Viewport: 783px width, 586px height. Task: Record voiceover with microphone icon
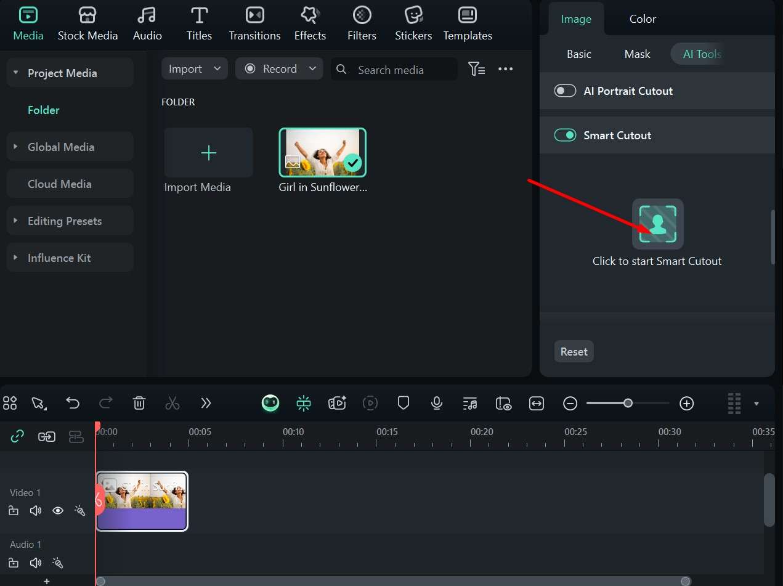point(437,403)
